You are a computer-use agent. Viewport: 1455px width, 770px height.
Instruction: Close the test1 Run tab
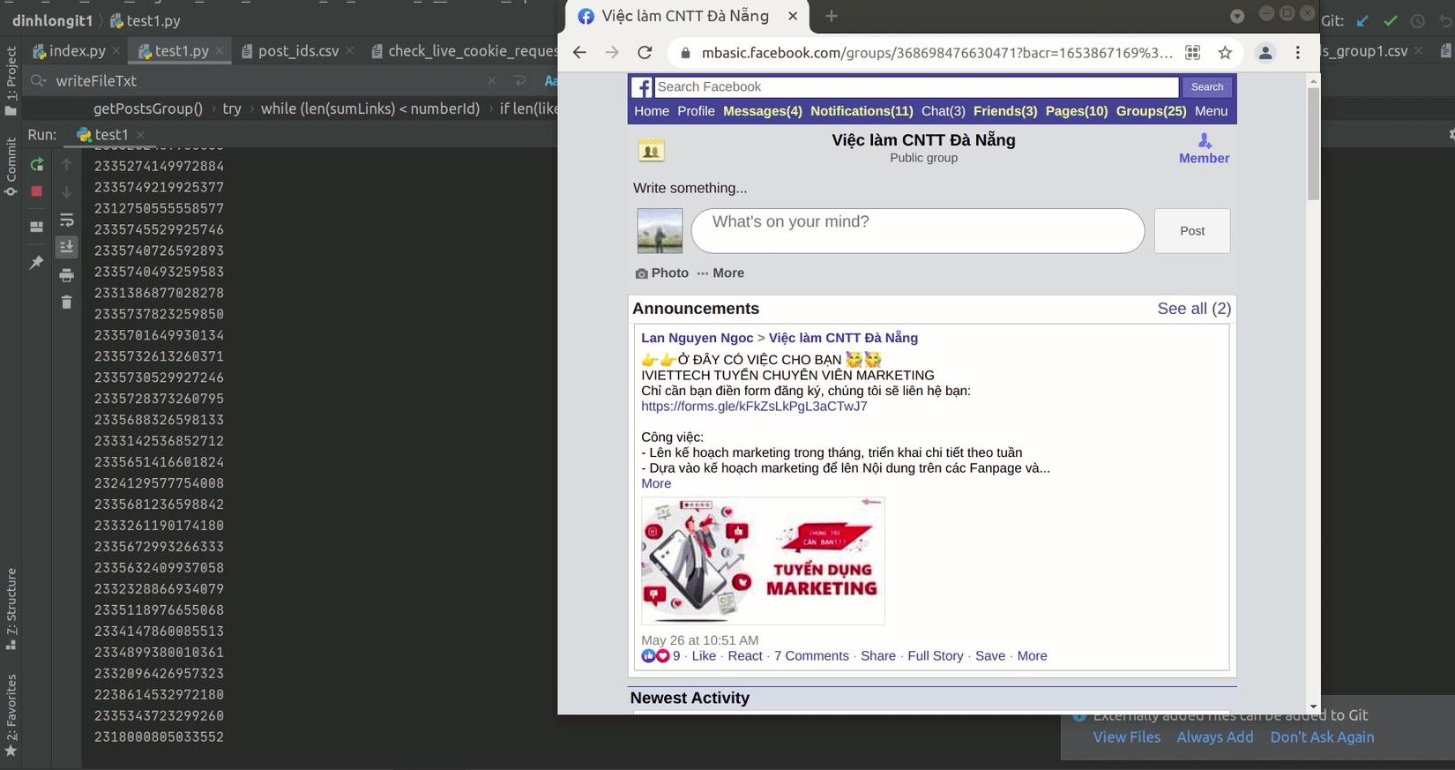pos(140,135)
